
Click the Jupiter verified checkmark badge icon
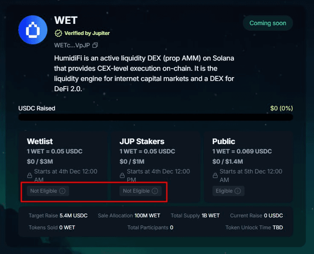pyautogui.click(x=58, y=33)
